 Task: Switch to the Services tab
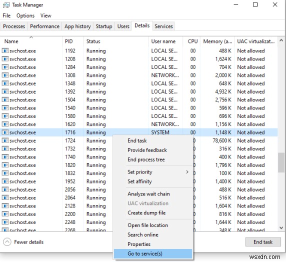point(163,26)
